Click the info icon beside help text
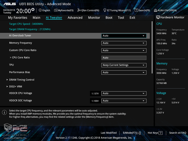 point(4,112)
